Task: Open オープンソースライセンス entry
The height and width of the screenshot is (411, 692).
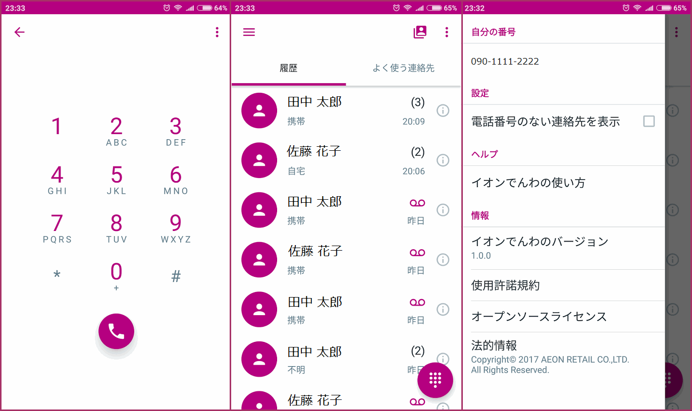Action: click(564, 317)
